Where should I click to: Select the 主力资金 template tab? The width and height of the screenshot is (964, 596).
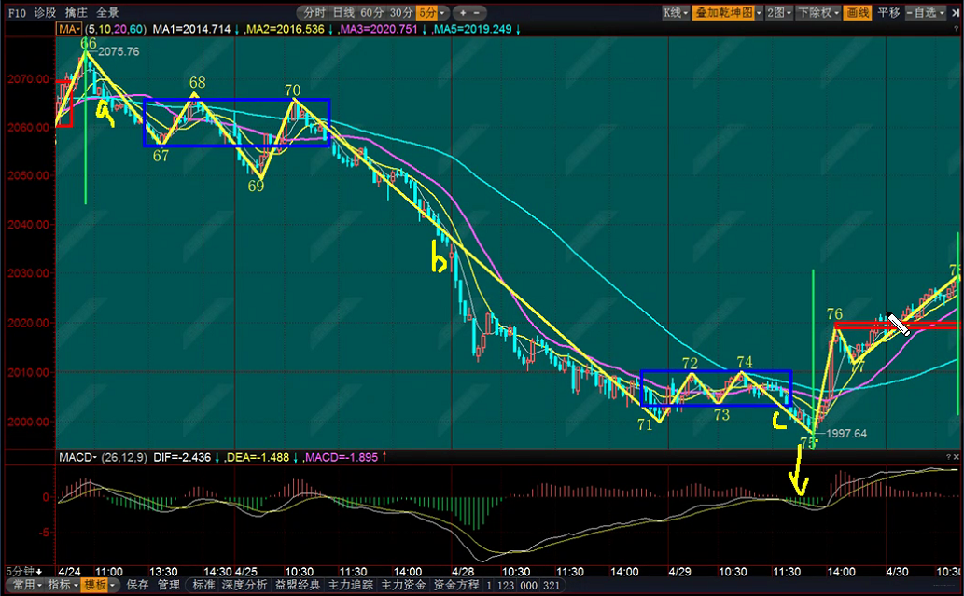pos(403,585)
